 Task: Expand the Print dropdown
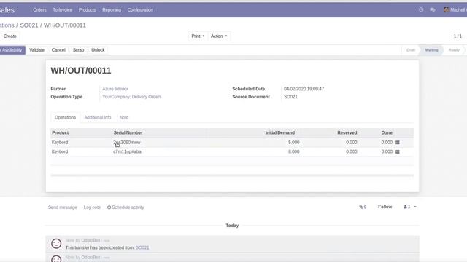[198, 36]
